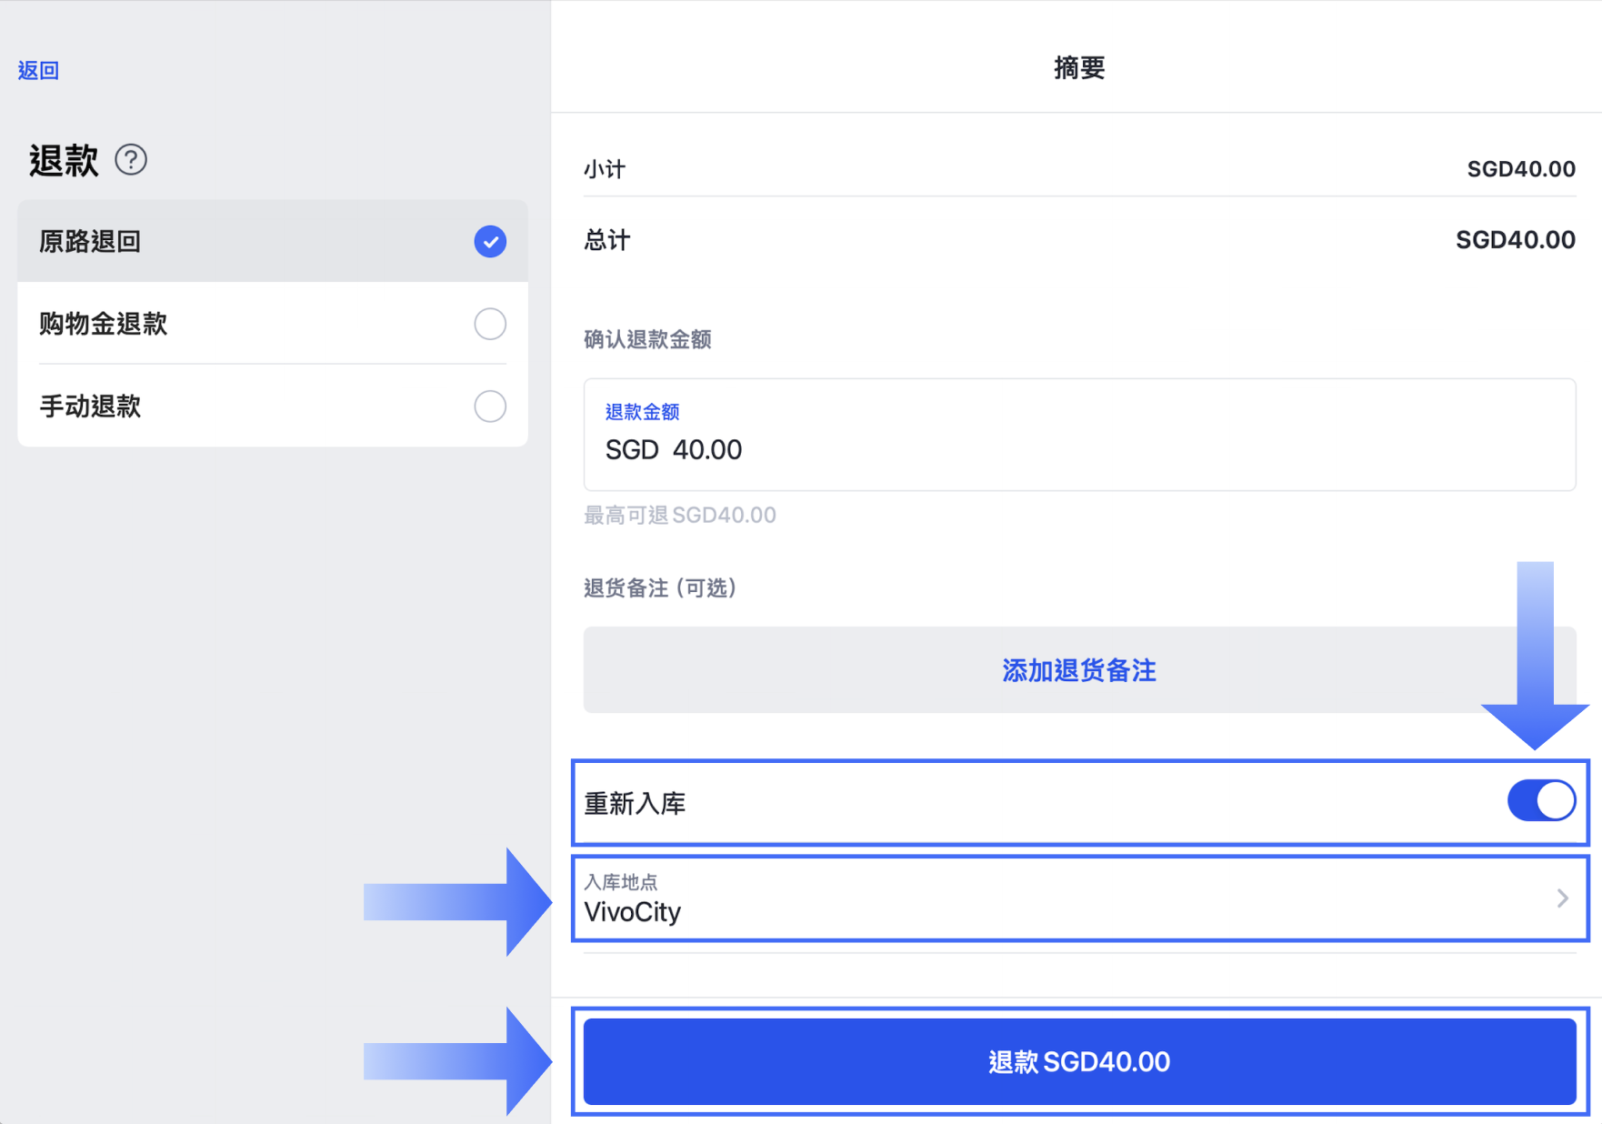Image resolution: width=1602 pixels, height=1124 pixels.
Task: Click the 总计 SGD40.00 total amount
Action: [x=1515, y=240]
